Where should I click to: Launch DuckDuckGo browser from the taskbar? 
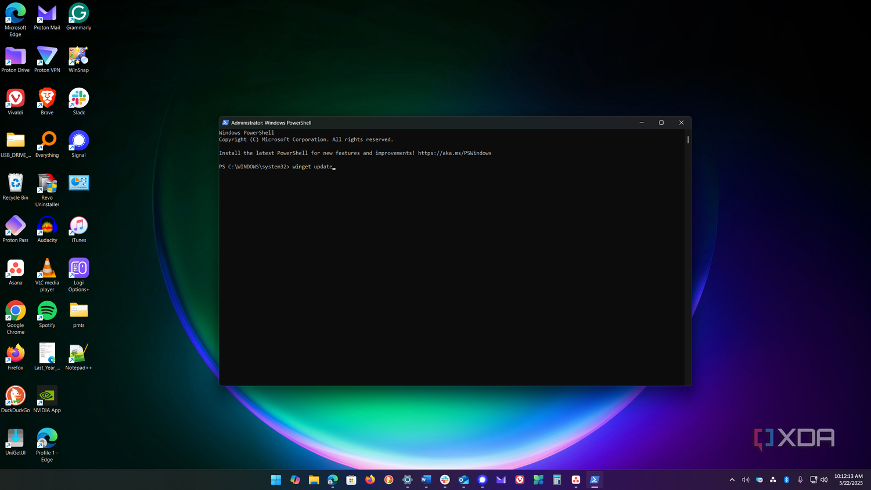click(x=388, y=480)
